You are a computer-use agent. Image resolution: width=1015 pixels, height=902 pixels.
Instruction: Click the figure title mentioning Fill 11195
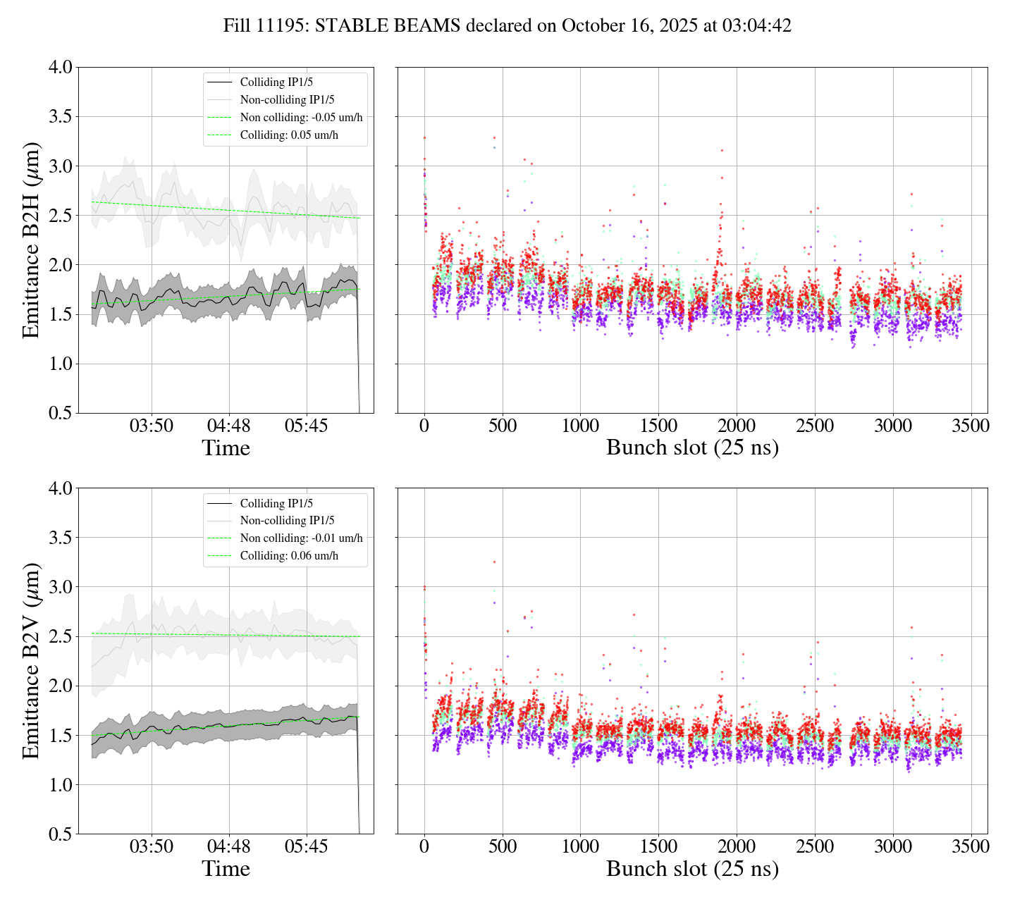coord(507,26)
